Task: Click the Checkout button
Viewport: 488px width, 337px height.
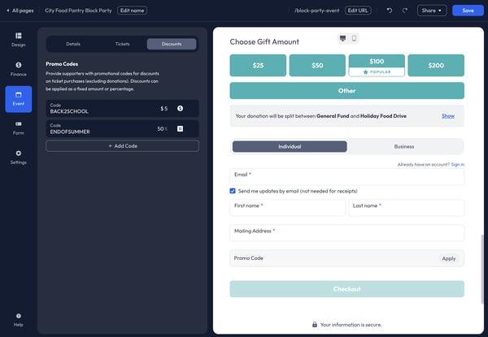Action: point(347,289)
